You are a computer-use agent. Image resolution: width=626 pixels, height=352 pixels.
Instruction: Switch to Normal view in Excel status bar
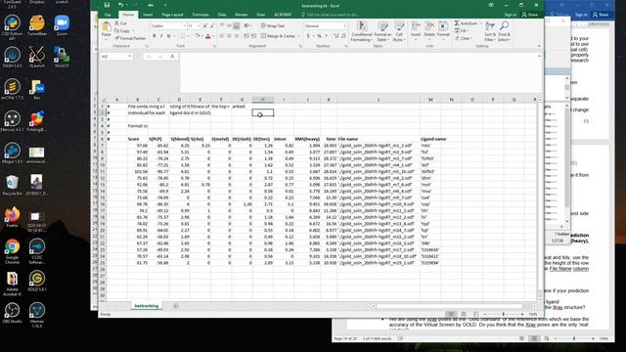[x=451, y=315]
